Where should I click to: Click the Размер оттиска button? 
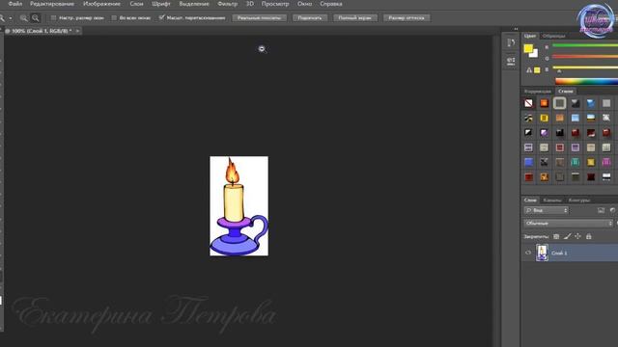(x=406, y=17)
